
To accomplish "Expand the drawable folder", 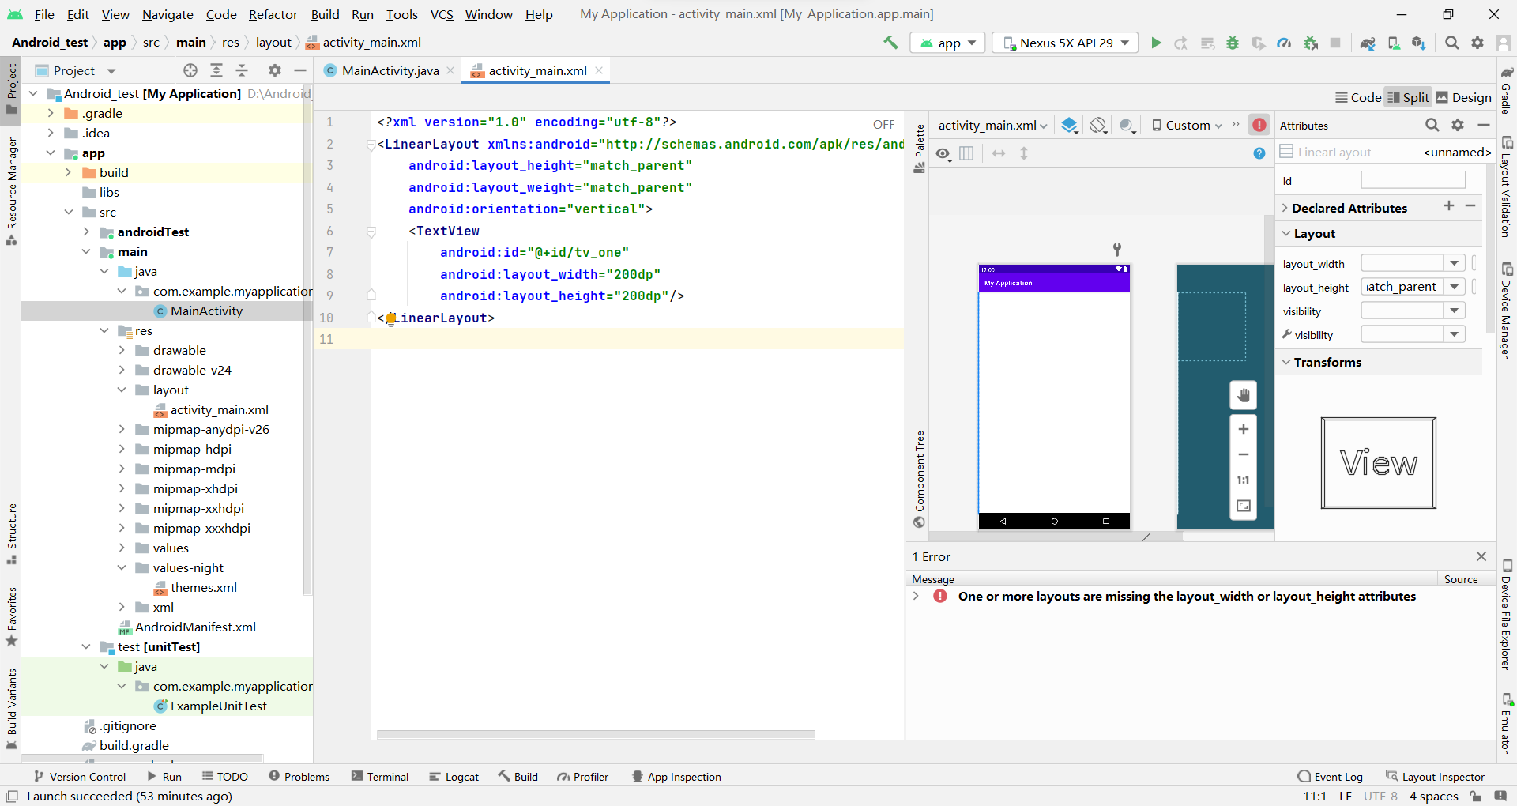I will coord(122,350).
